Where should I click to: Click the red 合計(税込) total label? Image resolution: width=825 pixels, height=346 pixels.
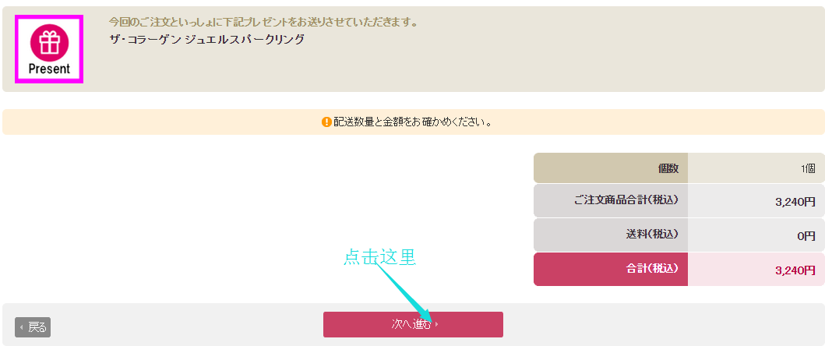(610, 269)
